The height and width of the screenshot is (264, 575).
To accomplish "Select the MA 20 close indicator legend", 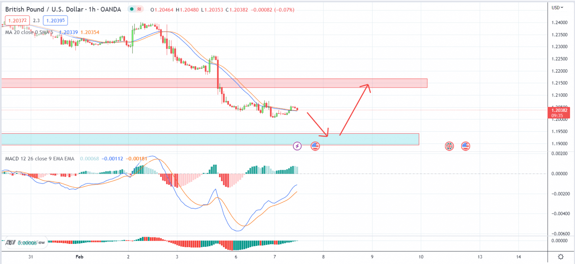I will point(29,32).
